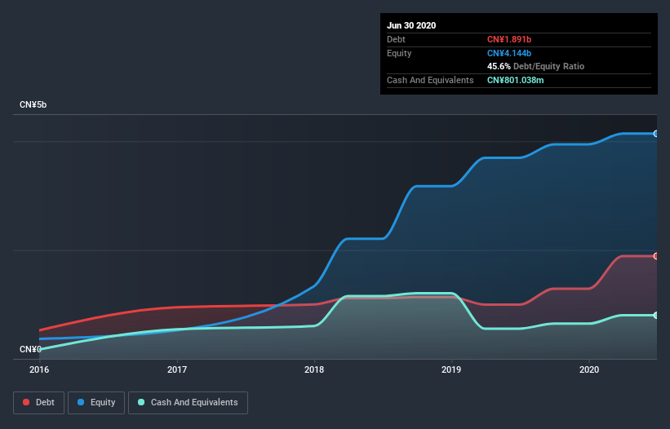This screenshot has width=670, height=429.
Task: Click the 2017 x-axis label
Action: tap(177, 369)
